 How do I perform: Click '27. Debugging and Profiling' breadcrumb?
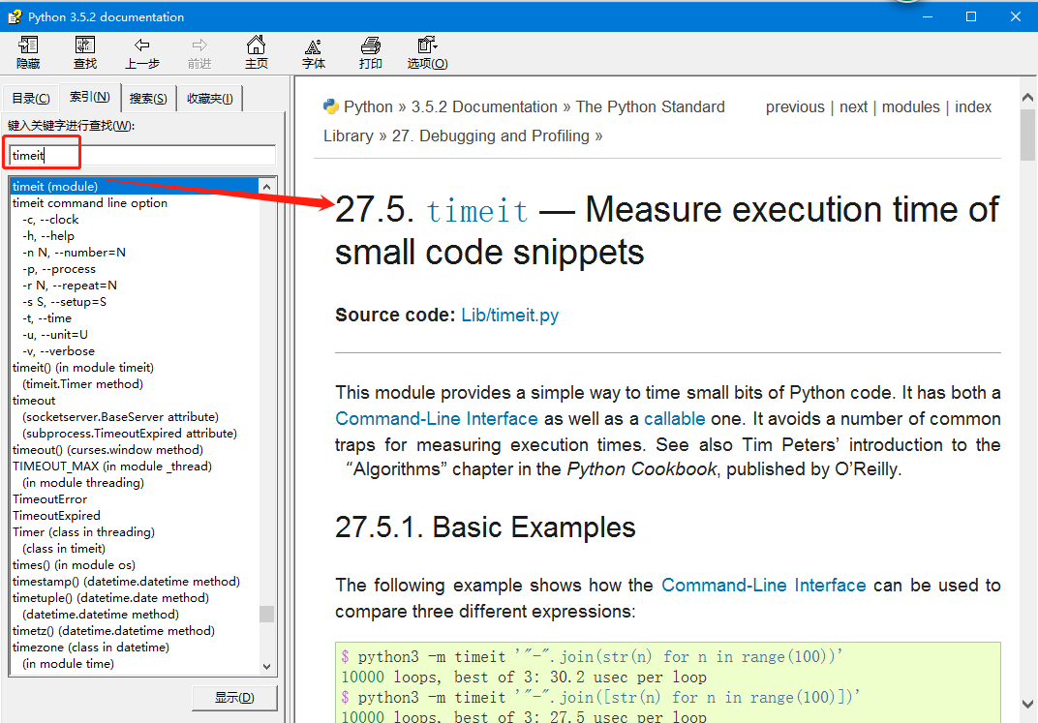click(x=490, y=136)
